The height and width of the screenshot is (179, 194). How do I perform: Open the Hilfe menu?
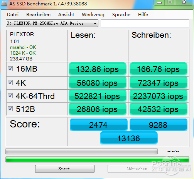143,15
